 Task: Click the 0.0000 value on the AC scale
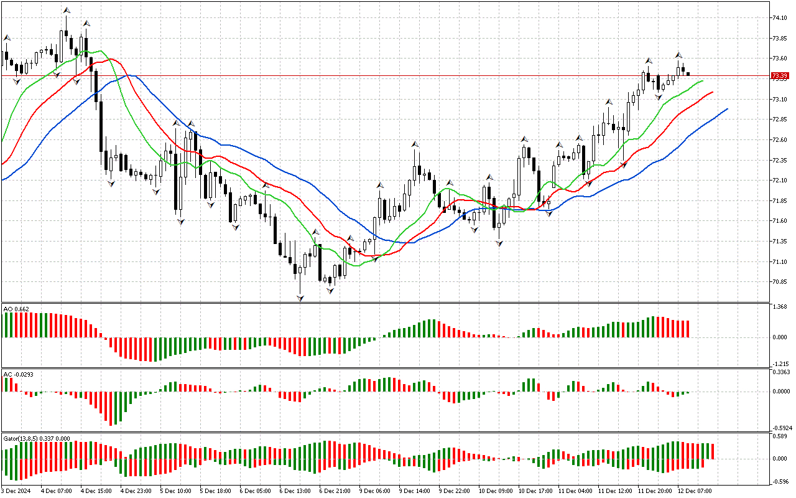point(780,392)
